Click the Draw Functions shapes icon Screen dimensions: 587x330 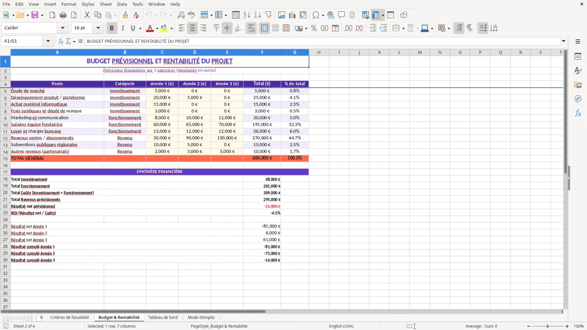(404, 15)
